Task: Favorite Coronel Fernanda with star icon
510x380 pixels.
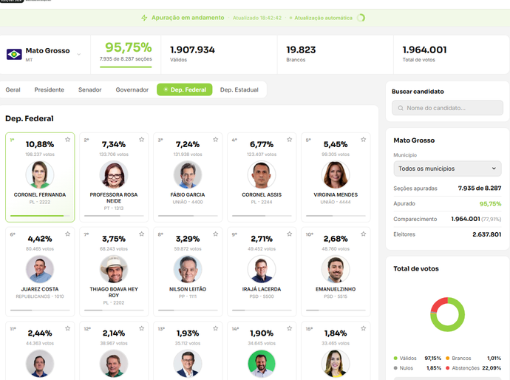Action: click(x=68, y=140)
